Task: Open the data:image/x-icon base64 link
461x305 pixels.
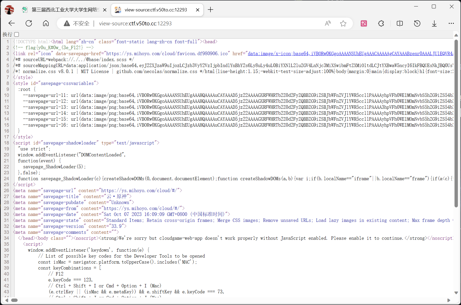Action: 350,54
